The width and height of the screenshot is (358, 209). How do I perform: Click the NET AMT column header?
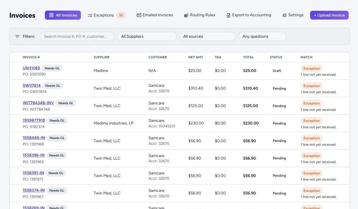coord(196,57)
